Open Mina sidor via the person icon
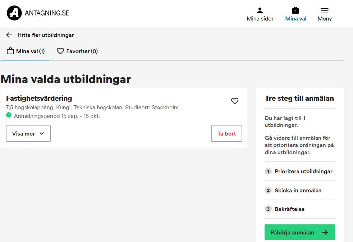This screenshot has height=242, width=353. tap(260, 10)
